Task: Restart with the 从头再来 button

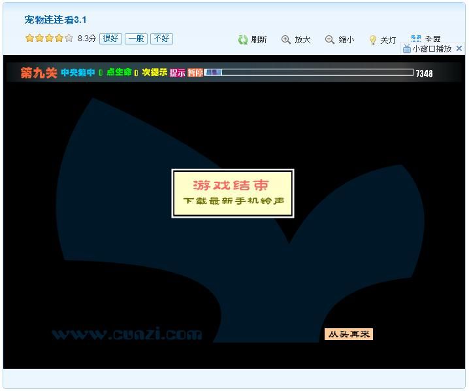Action: point(348,334)
